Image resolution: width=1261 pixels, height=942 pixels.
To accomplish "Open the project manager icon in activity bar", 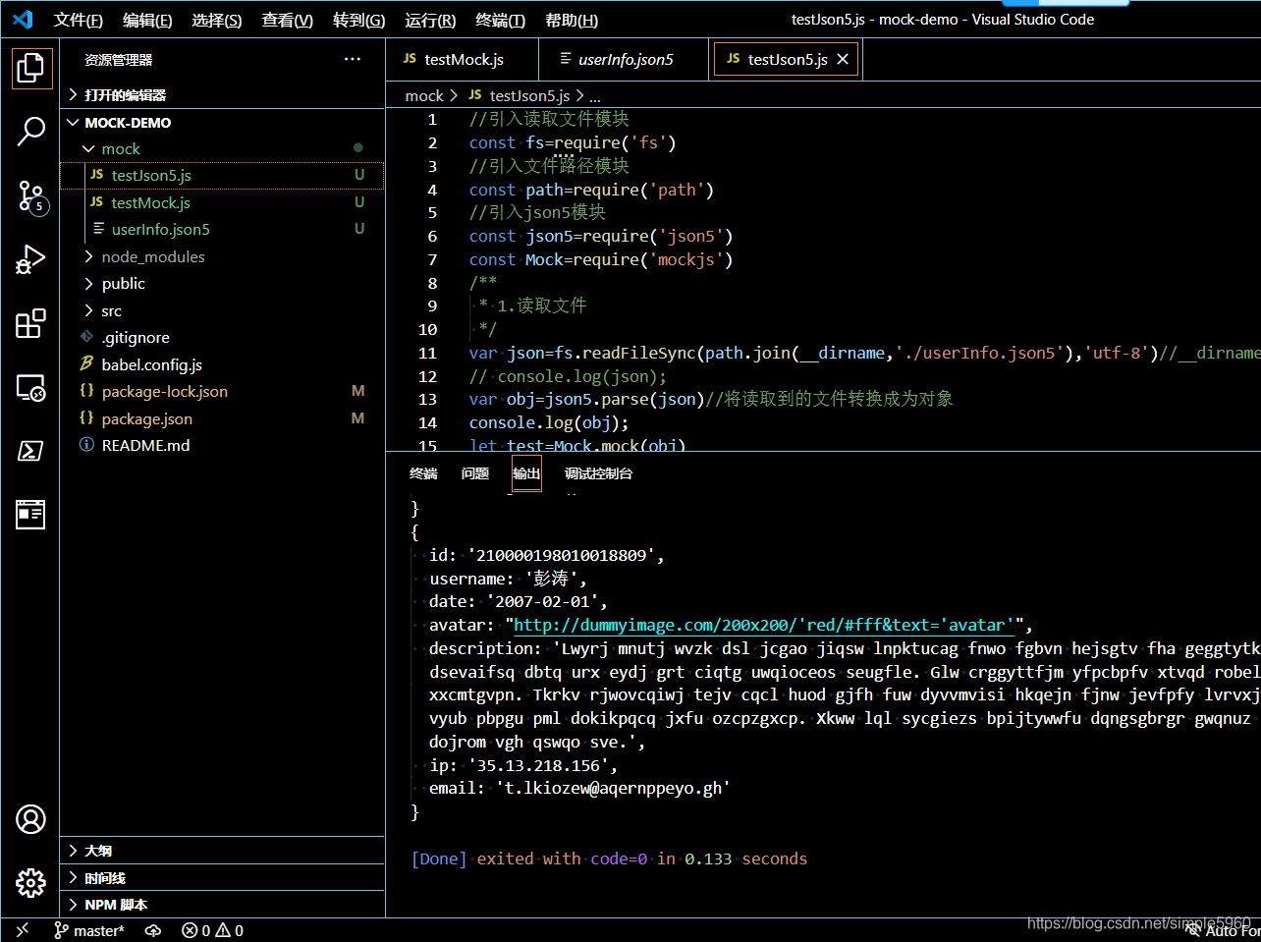I will coord(30,514).
